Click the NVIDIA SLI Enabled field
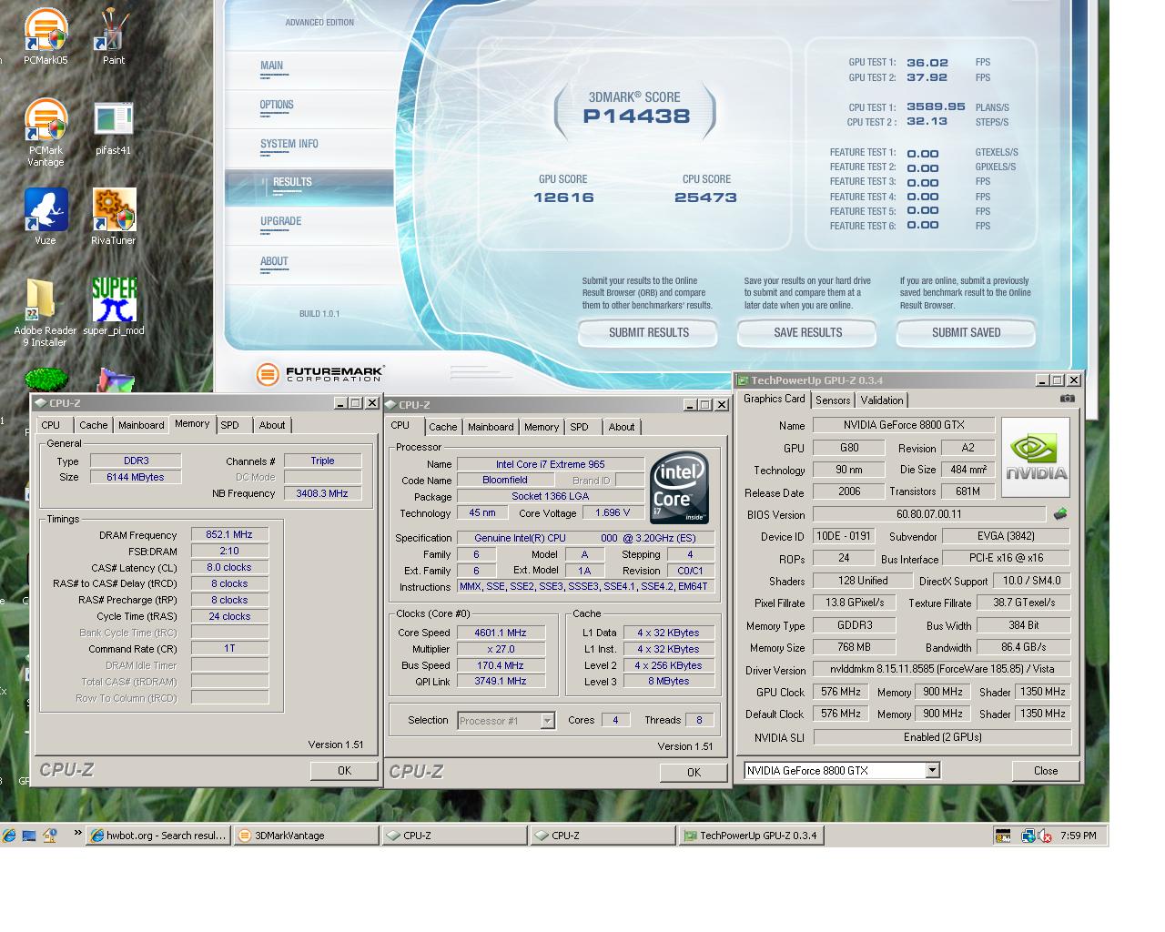Viewport: 1165px width, 932px height. (942, 737)
